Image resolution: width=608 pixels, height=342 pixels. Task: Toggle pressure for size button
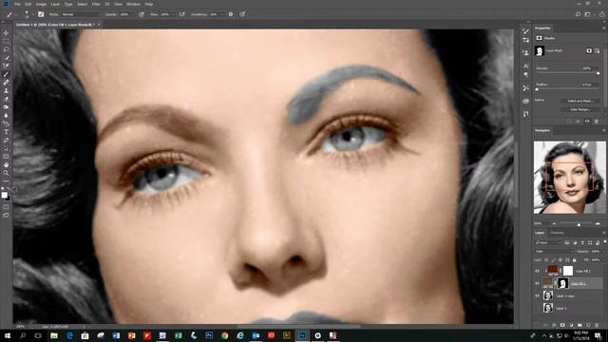click(242, 14)
